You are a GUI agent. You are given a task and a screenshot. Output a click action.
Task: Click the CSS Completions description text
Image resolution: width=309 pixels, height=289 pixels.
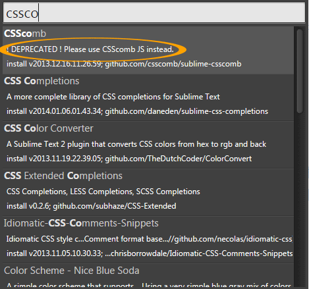click(x=113, y=97)
